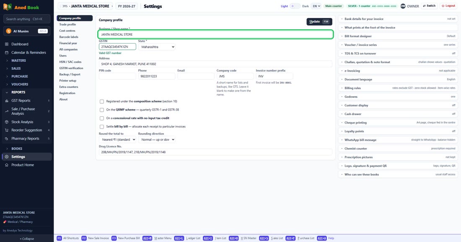Click the OW owner avatar
The width and height of the screenshot is (461, 242).
click(403, 6)
